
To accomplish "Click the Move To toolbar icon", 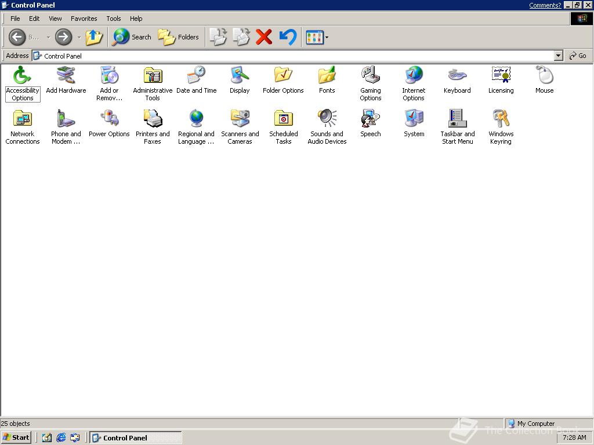I will pyautogui.click(x=218, y=37).
